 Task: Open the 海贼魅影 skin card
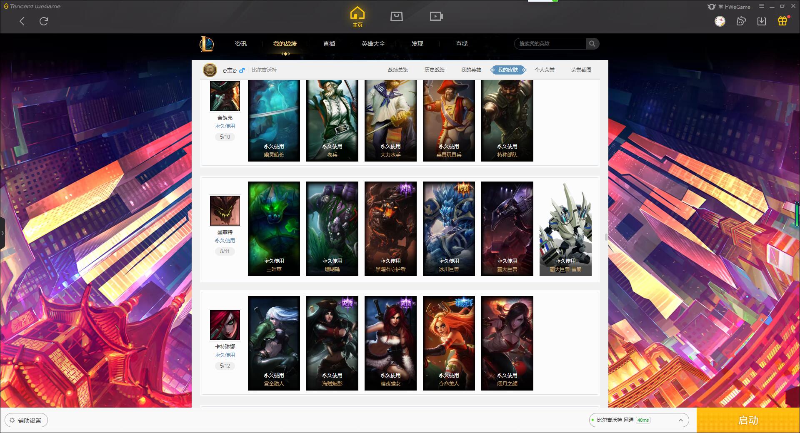coord(332,343)
